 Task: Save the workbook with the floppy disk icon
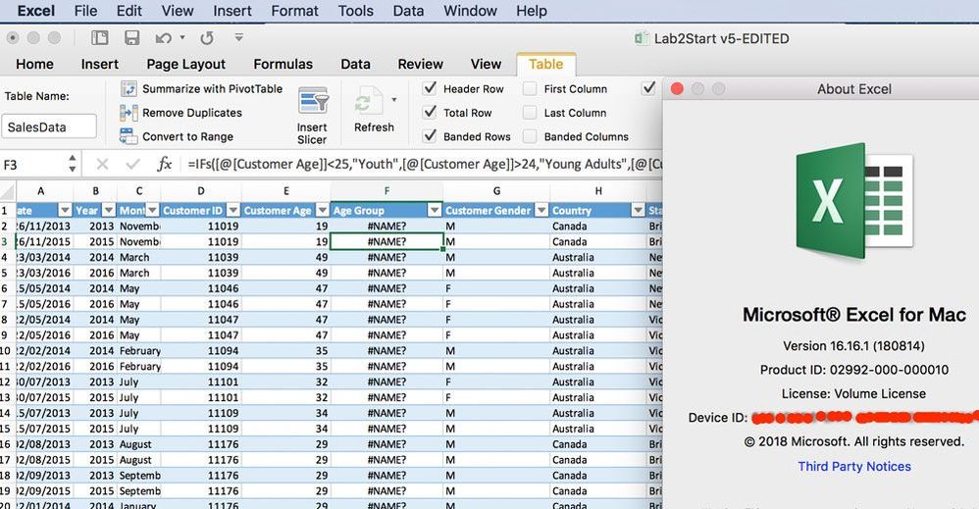click(131, 38)
